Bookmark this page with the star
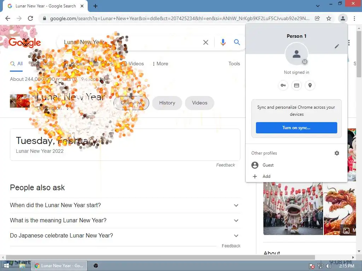The width and height of the screenshot is (362, 271). 329,18
